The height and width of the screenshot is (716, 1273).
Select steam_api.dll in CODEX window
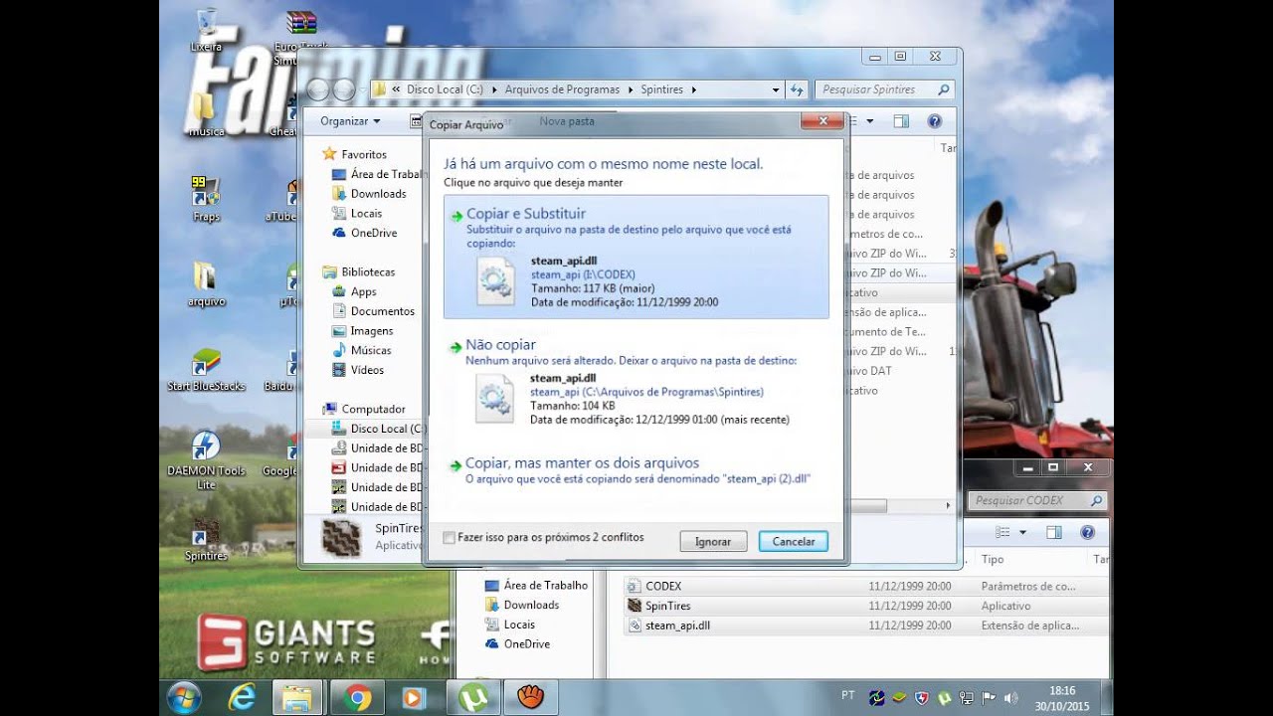tap(677, 626)
